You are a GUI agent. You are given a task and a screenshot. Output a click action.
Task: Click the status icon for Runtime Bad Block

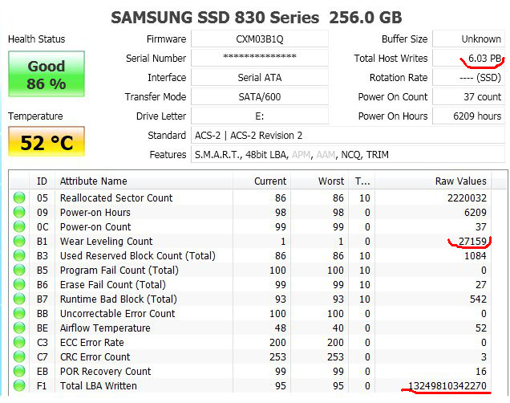(x=19, y=299)
